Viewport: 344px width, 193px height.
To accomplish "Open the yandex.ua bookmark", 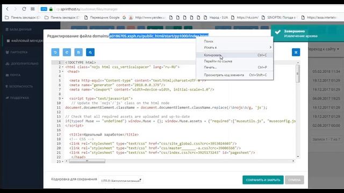I will 147,18.
